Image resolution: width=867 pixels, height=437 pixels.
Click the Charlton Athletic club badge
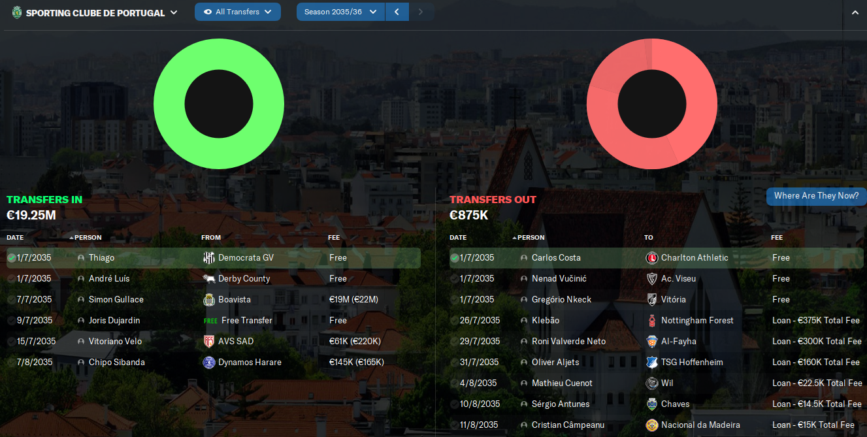tap(651, 258)
